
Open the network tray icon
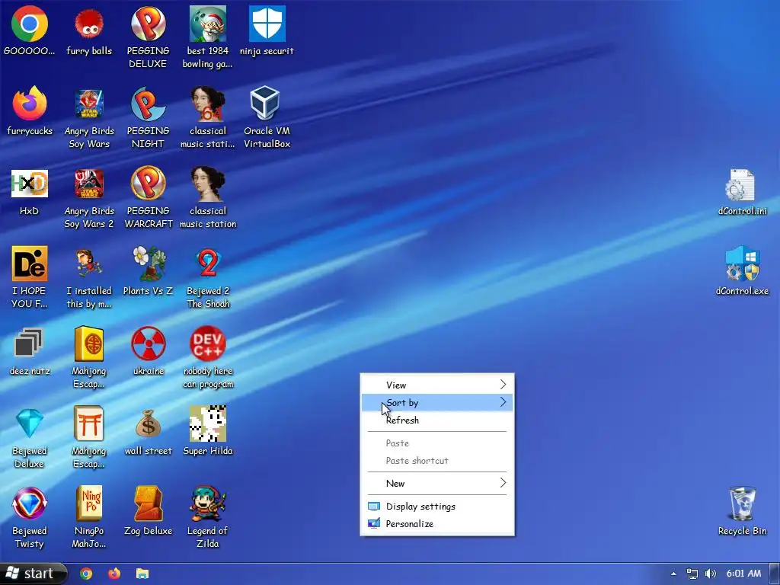click(692, 574)
